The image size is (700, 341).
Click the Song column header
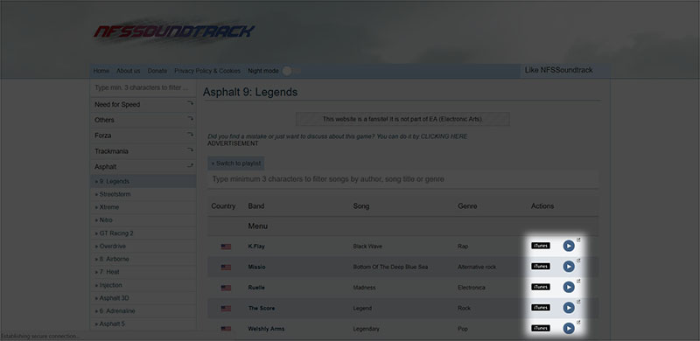coord(361,206)
